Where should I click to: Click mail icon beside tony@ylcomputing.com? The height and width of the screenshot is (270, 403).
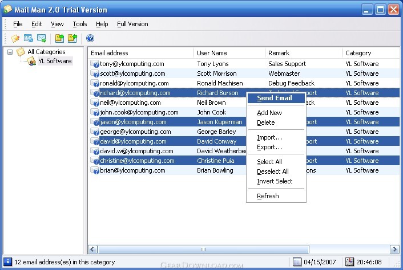(x=95, y=64)
